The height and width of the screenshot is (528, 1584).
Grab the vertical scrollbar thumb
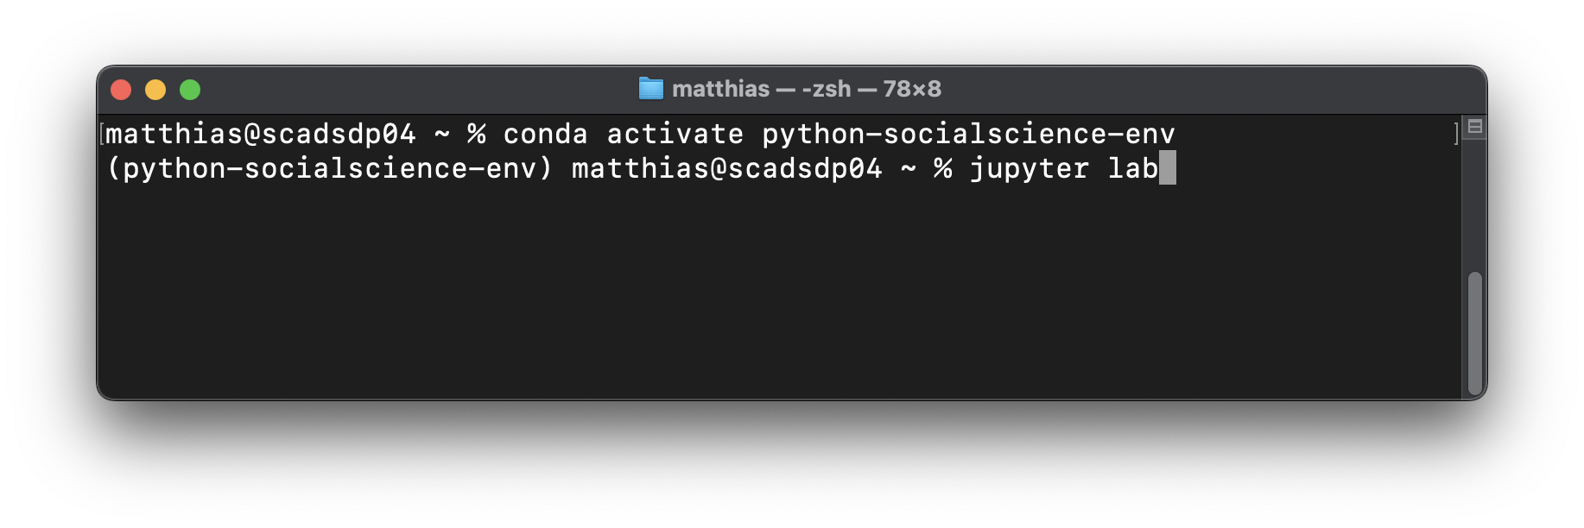(x=1474, y=333)
